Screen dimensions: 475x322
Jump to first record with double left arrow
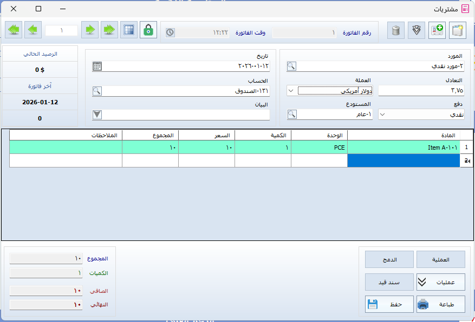pyautogui.click(x=14, y=30)
